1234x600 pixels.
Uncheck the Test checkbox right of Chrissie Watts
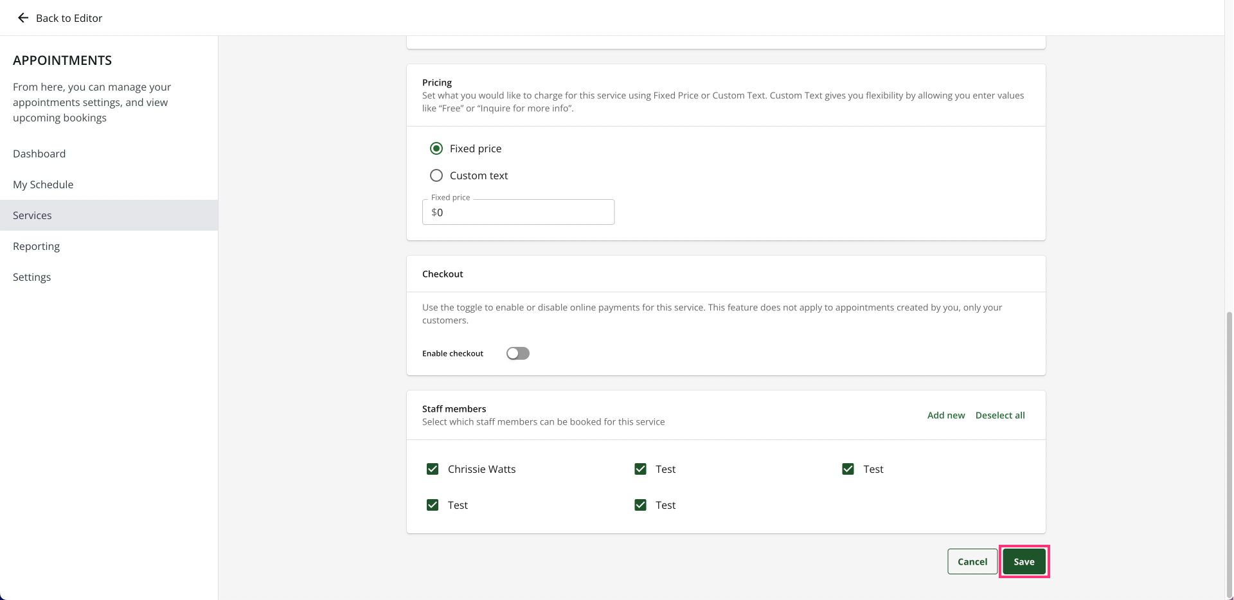click(x=640, y=469)
